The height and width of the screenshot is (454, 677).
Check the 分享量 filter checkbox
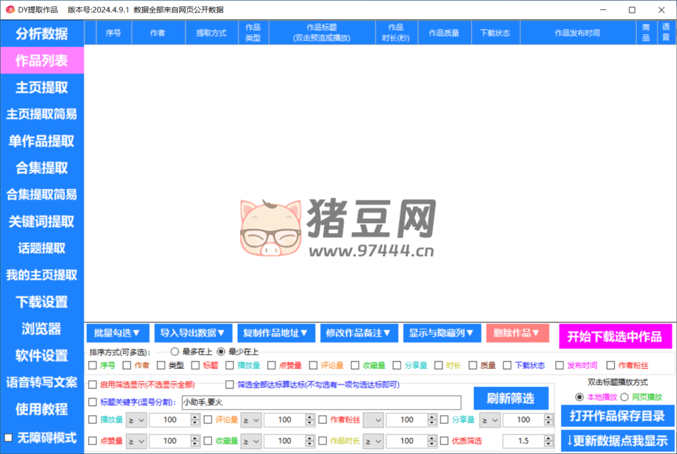coord(444,420)
